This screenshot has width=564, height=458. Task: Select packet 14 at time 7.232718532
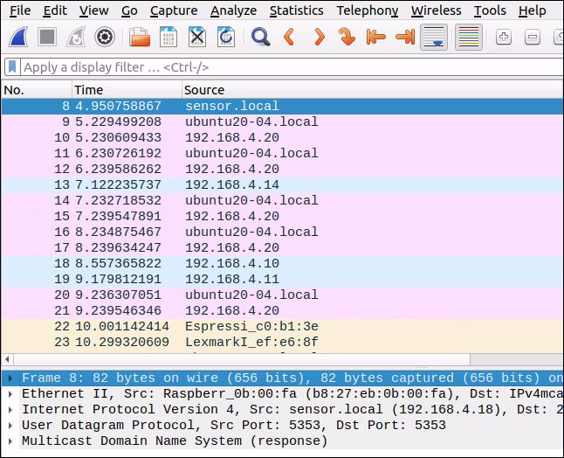(282, 200)
